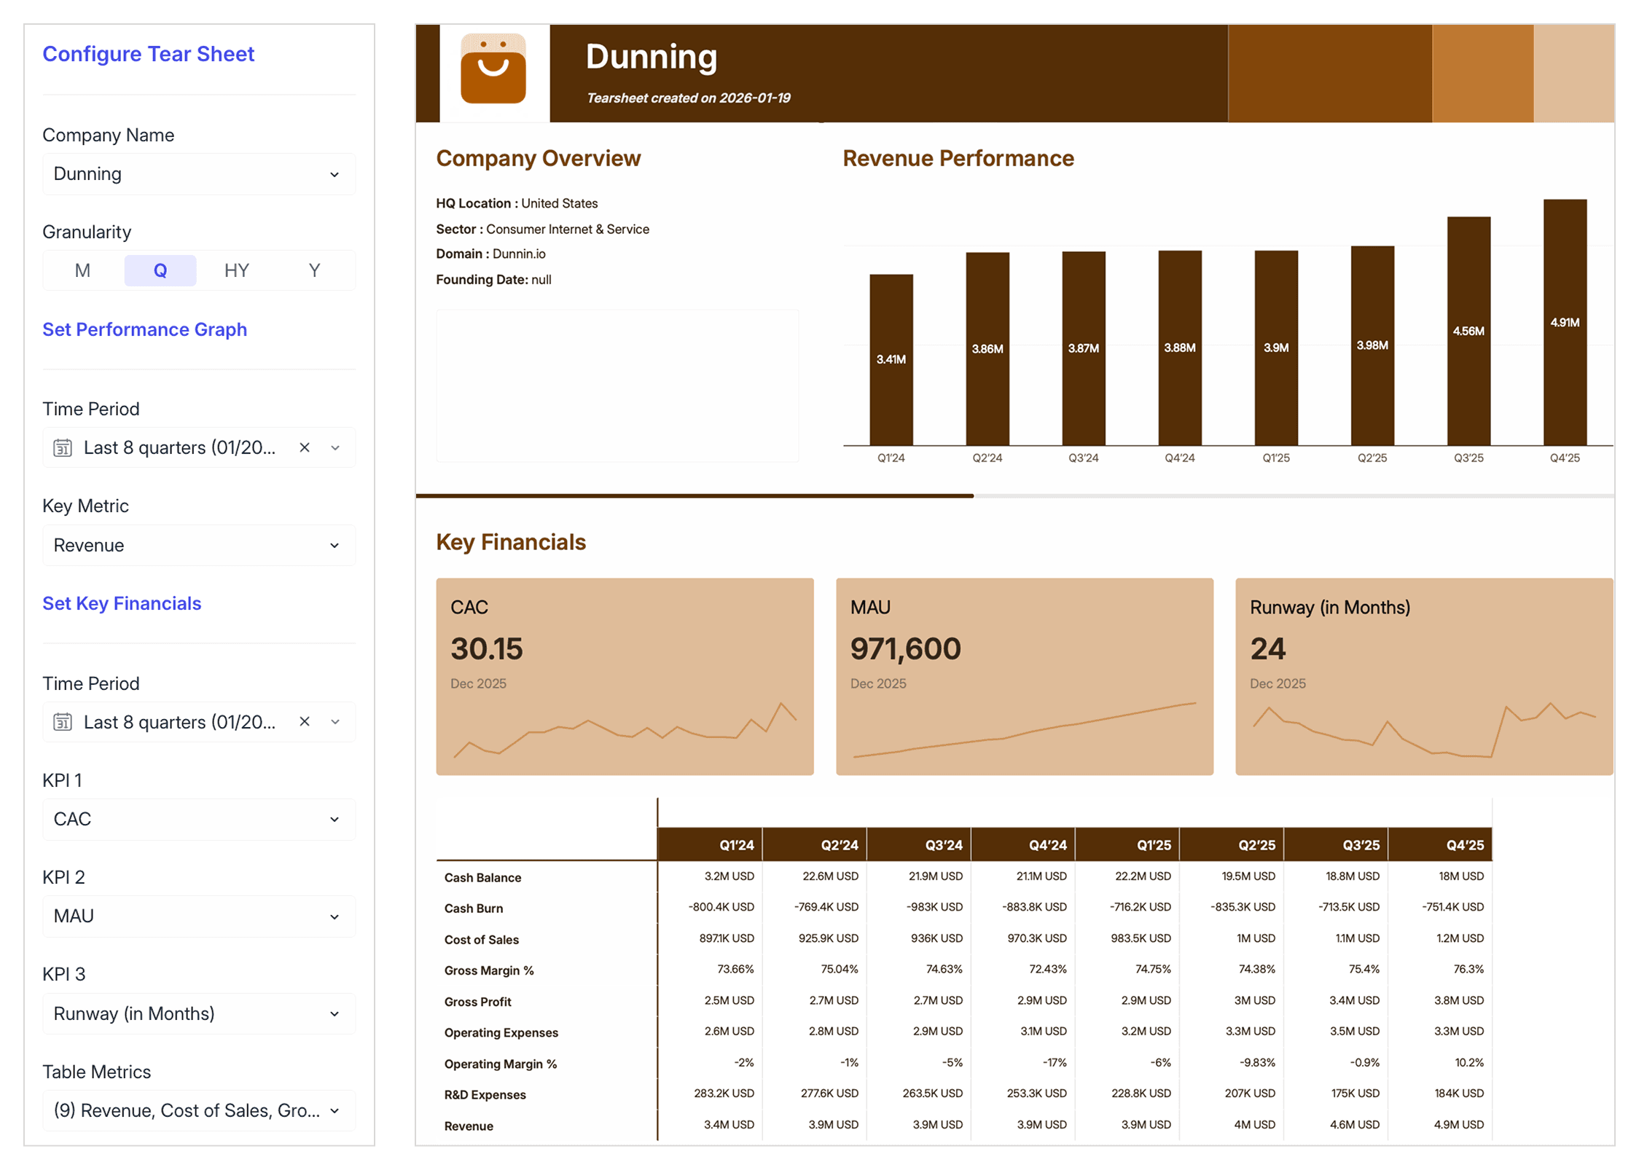Viewport: 1639px width, 1170px height.
Task: Clear the second Time Period selection
Action: pos(305,722)
